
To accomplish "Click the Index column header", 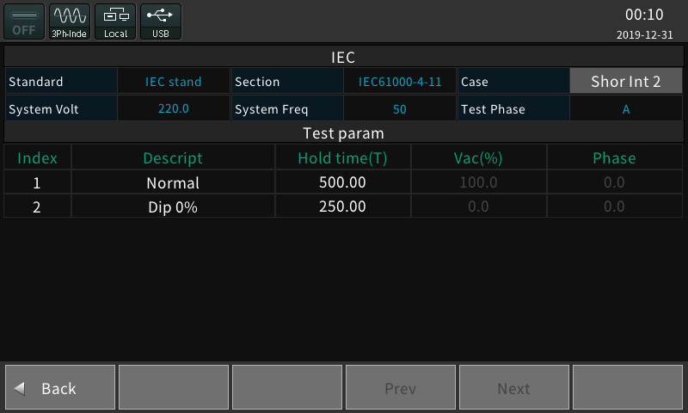I will [x=37, y=157].
